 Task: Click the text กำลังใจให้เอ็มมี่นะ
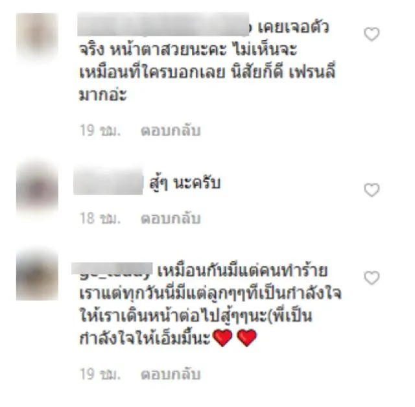pyautogui.click(x=145, y=336)
